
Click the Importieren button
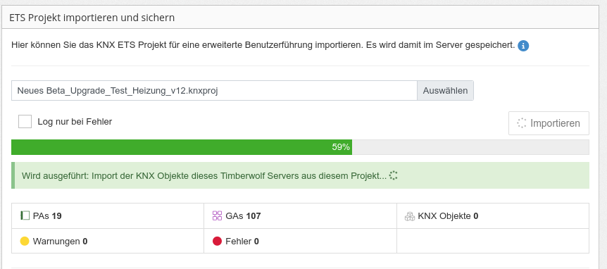[x=549, y=123]
